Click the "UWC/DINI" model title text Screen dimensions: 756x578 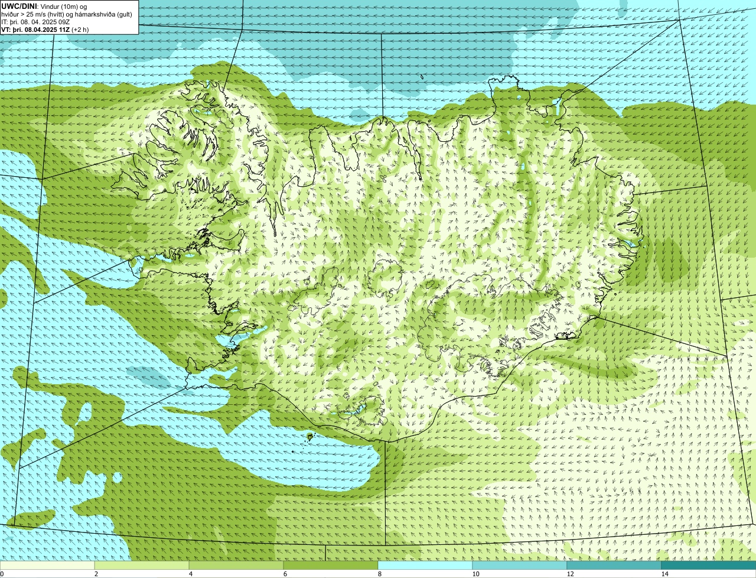(x=19, y=6)
